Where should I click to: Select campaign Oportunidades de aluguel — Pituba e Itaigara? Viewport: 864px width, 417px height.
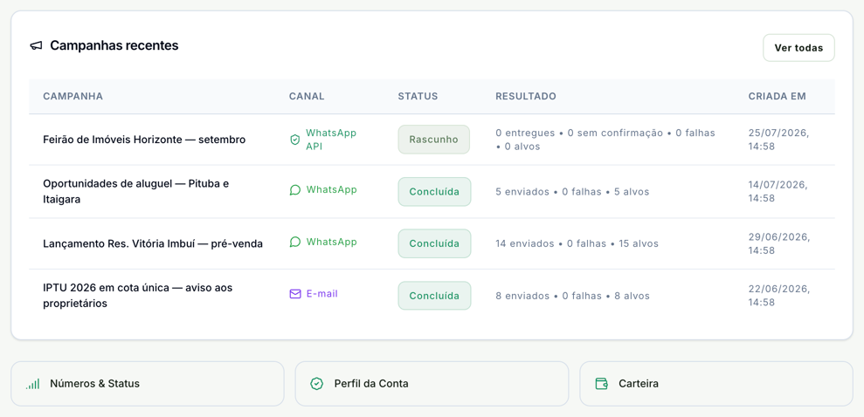coord(136,191)
